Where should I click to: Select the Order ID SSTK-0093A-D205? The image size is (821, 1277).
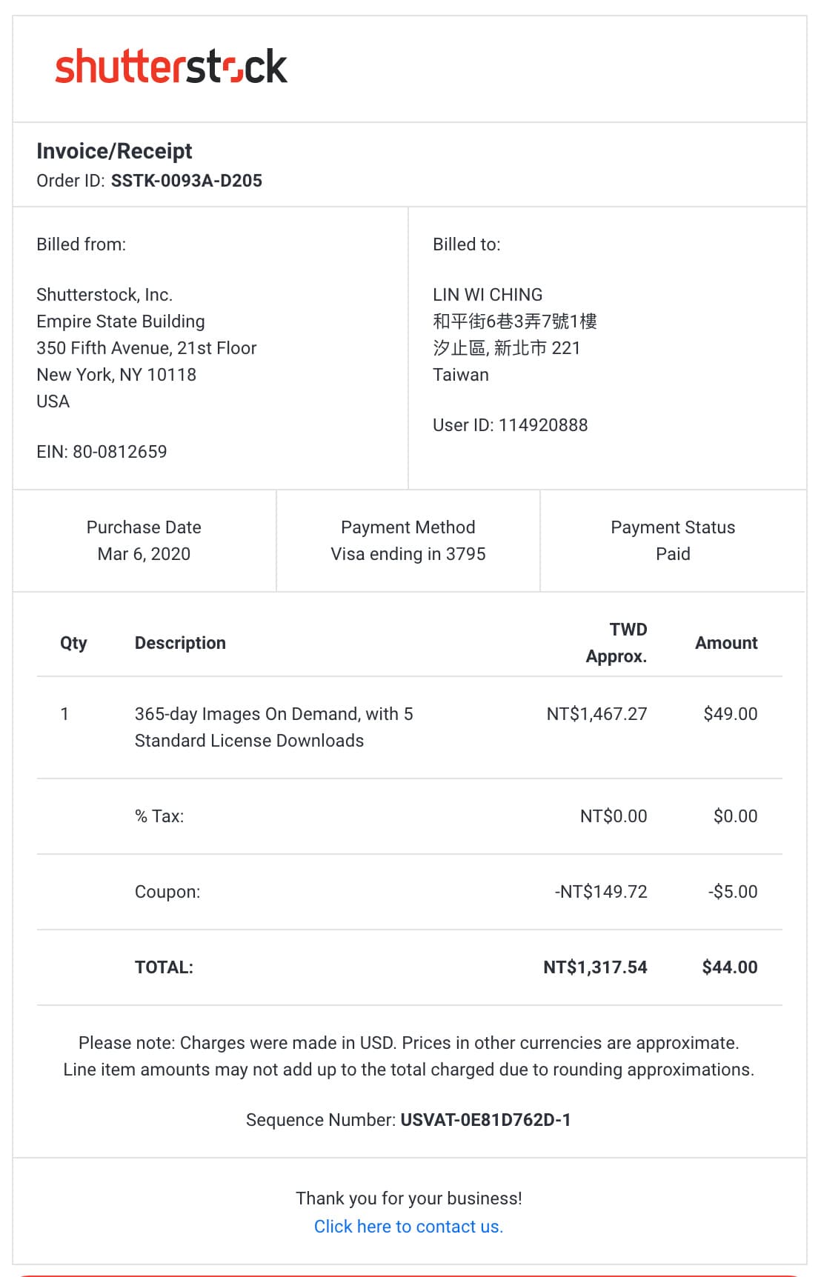coord(187,181)
